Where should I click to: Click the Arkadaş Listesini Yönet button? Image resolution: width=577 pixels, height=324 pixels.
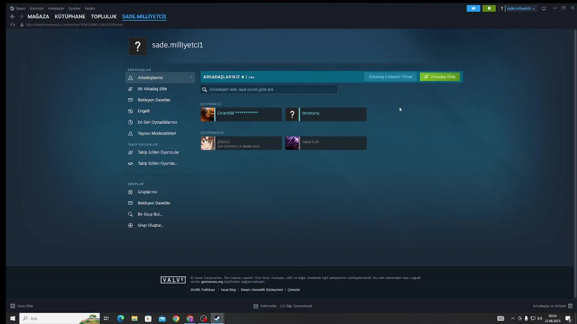(x=390, y=76)
